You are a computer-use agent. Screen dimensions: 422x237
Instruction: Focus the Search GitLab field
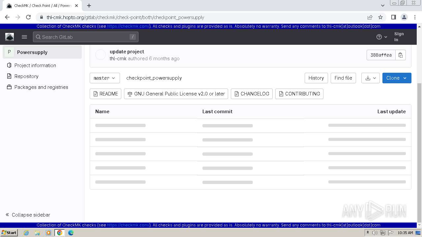tap(86, 37)
